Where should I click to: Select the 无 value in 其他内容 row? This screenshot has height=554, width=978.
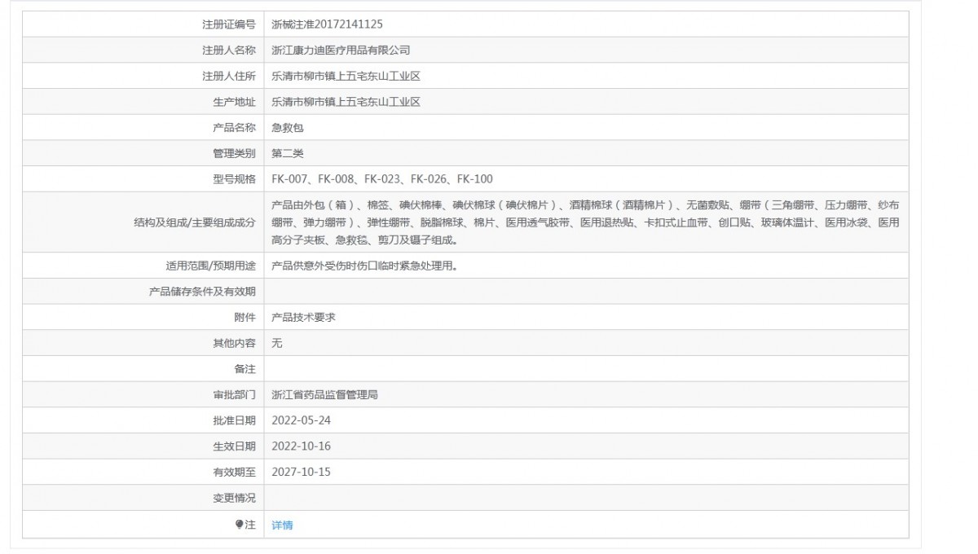click(x=277, y=343)
